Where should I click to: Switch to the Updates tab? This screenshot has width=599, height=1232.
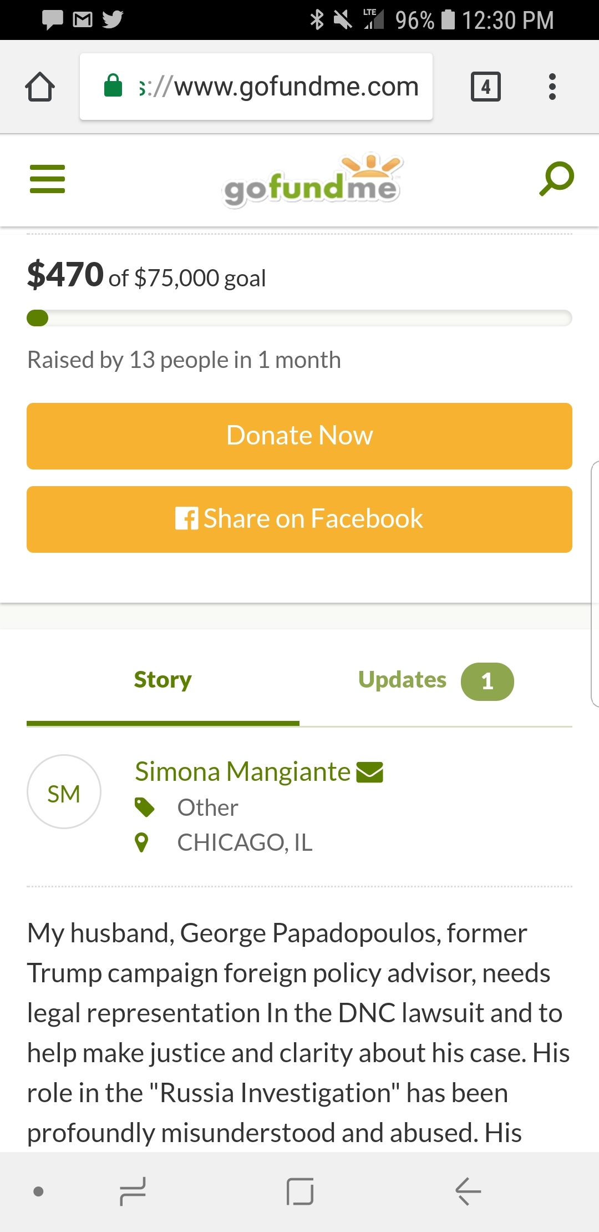pos(402,680)
